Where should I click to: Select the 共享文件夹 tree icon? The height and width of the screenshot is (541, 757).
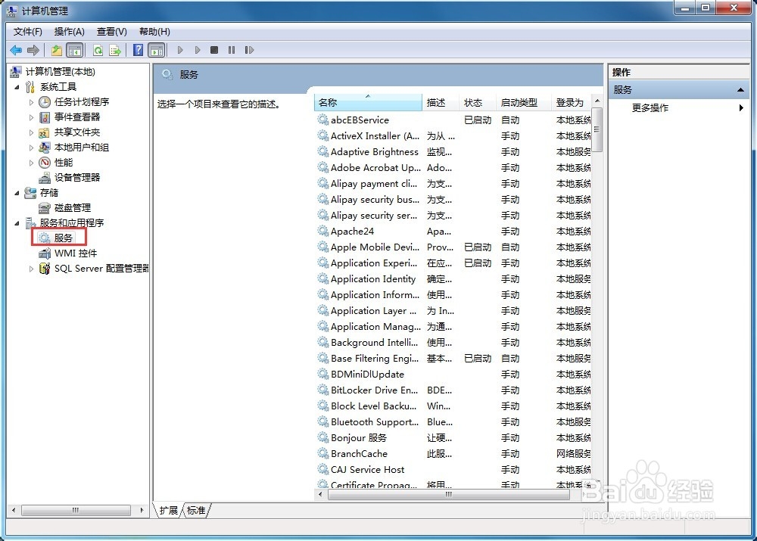[x=45, y=132]
